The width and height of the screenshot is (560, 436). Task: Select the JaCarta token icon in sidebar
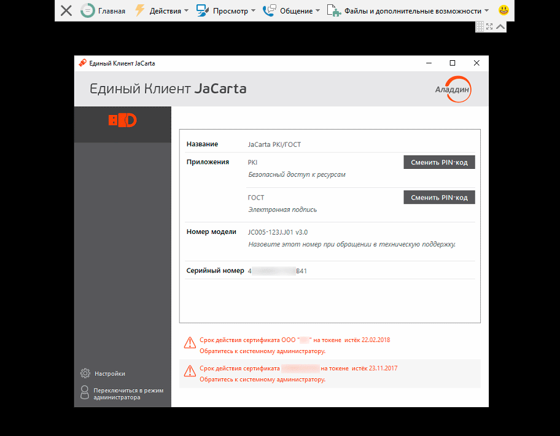pos(123,120)
